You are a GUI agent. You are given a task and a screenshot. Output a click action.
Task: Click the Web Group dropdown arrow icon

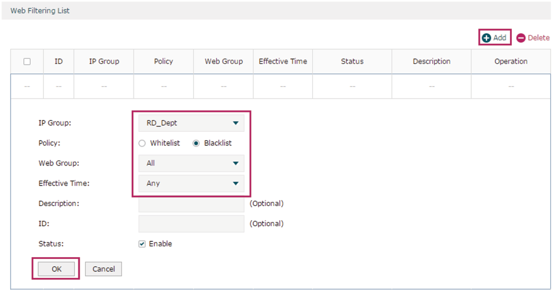click(236, 163)
